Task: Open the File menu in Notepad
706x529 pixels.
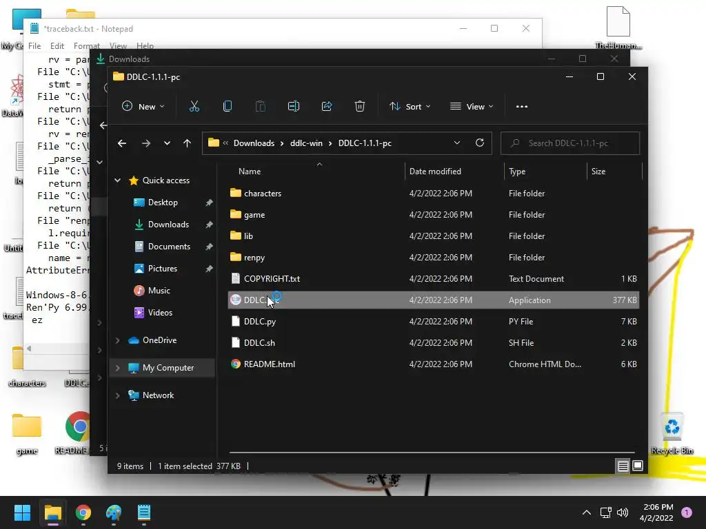Action: [34, 46]
